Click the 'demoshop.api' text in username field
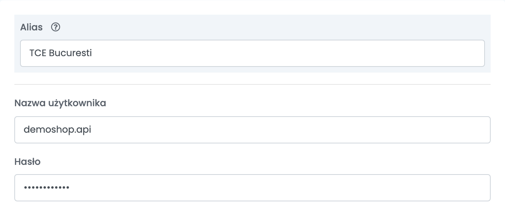The height and width of the screenshot is (211, 505). coord(57,130)
